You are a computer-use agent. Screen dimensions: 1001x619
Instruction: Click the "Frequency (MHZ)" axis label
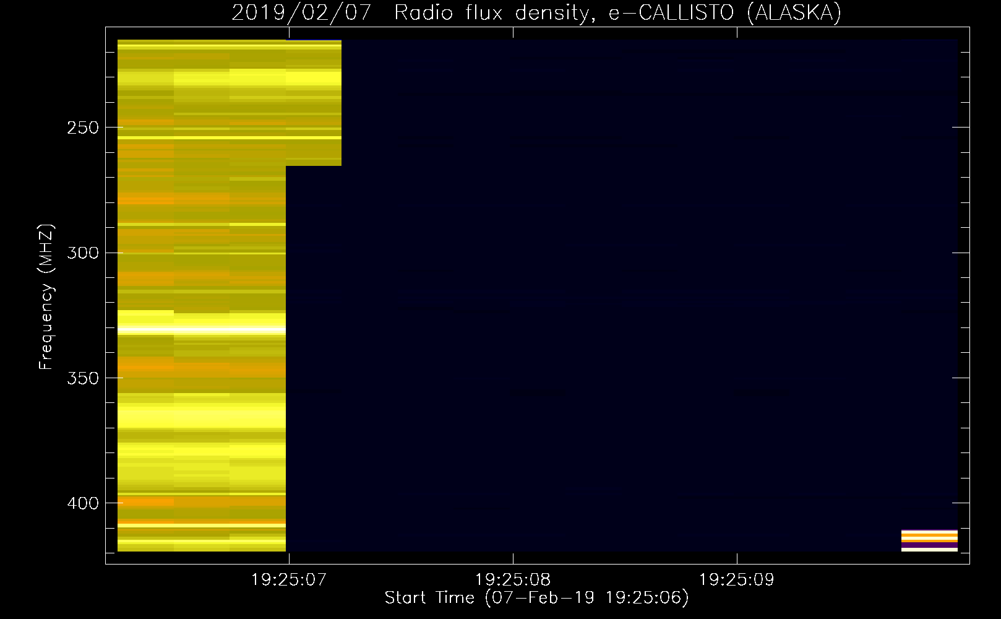[46, 297]
